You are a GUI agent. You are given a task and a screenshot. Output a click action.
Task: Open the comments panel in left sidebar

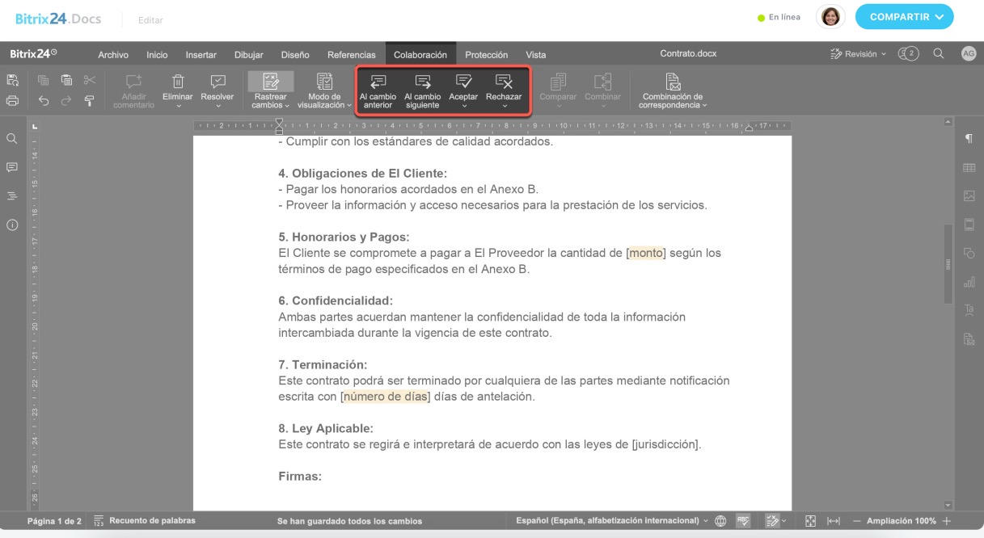12,167
